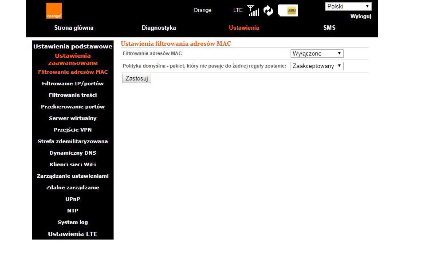425x276 pixels.
Task: Open Ustawienia podstawowe in the sidebar
Action: pos(73,46)
